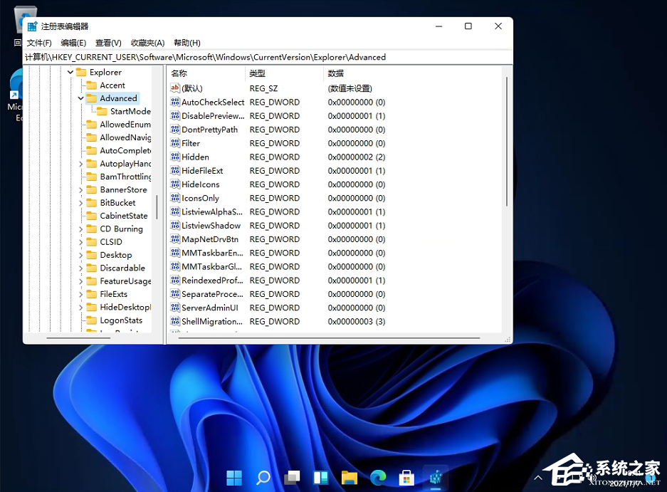Open the 收藏夹(A) menu

point(147,43)
